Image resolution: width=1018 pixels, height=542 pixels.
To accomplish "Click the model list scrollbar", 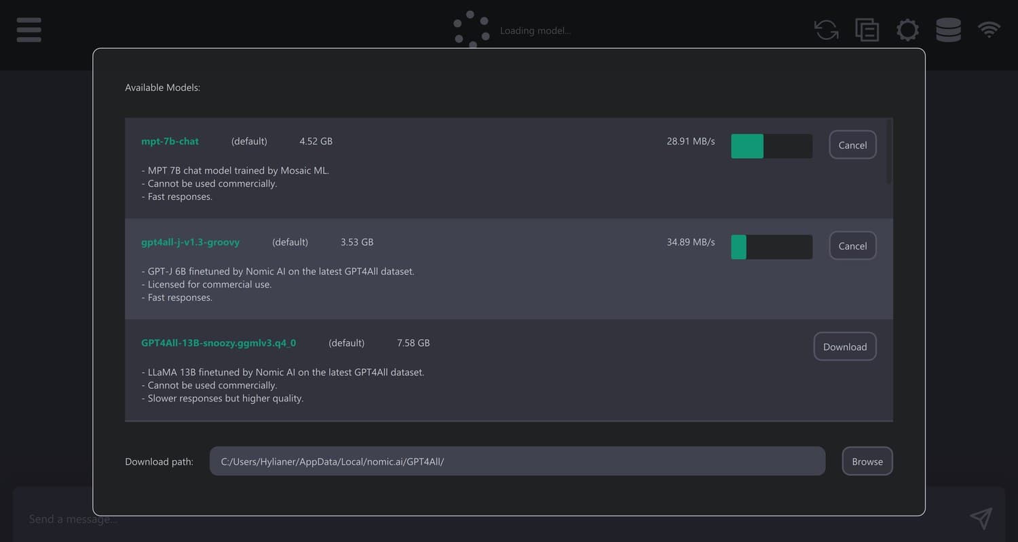I will 889,152.
